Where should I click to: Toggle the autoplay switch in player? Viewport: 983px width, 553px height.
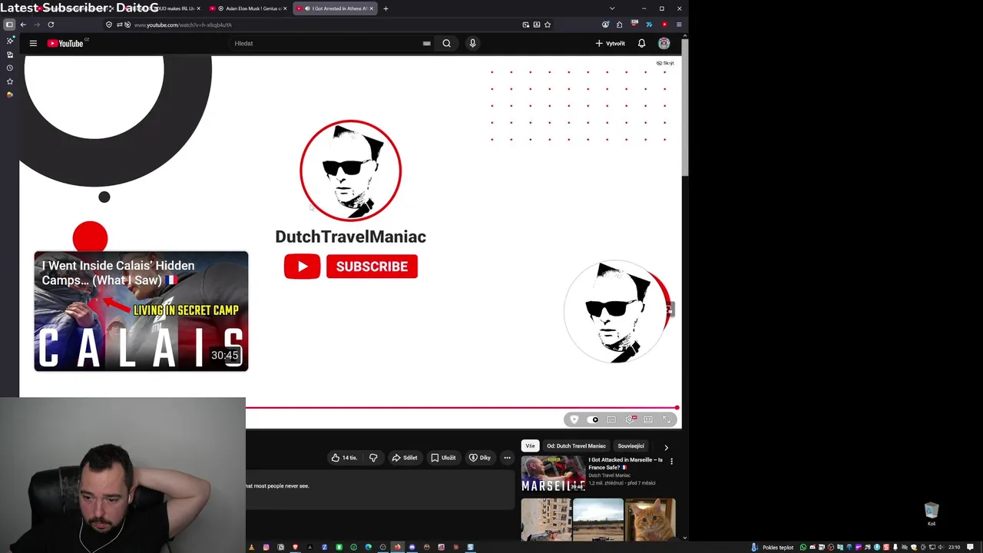tap(593, 419)
